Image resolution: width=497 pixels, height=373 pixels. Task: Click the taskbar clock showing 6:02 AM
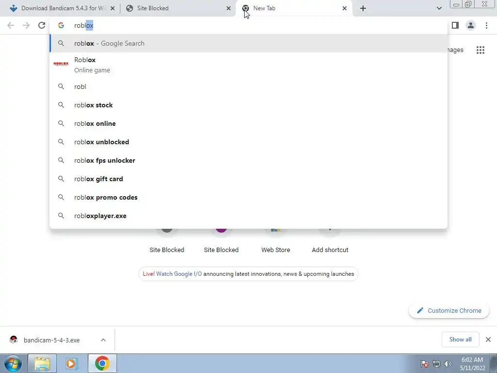tap(472, 364)
